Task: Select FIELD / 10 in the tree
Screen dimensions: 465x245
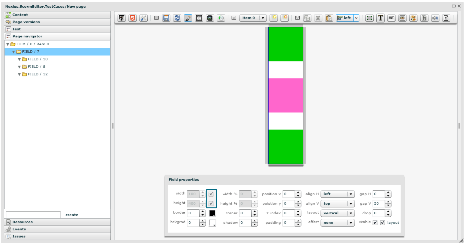Action: click(x=38, y=59)
